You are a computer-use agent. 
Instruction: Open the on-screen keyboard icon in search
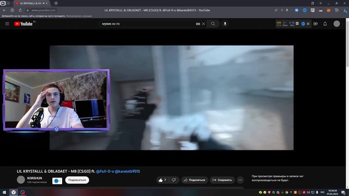coord(198,24)
